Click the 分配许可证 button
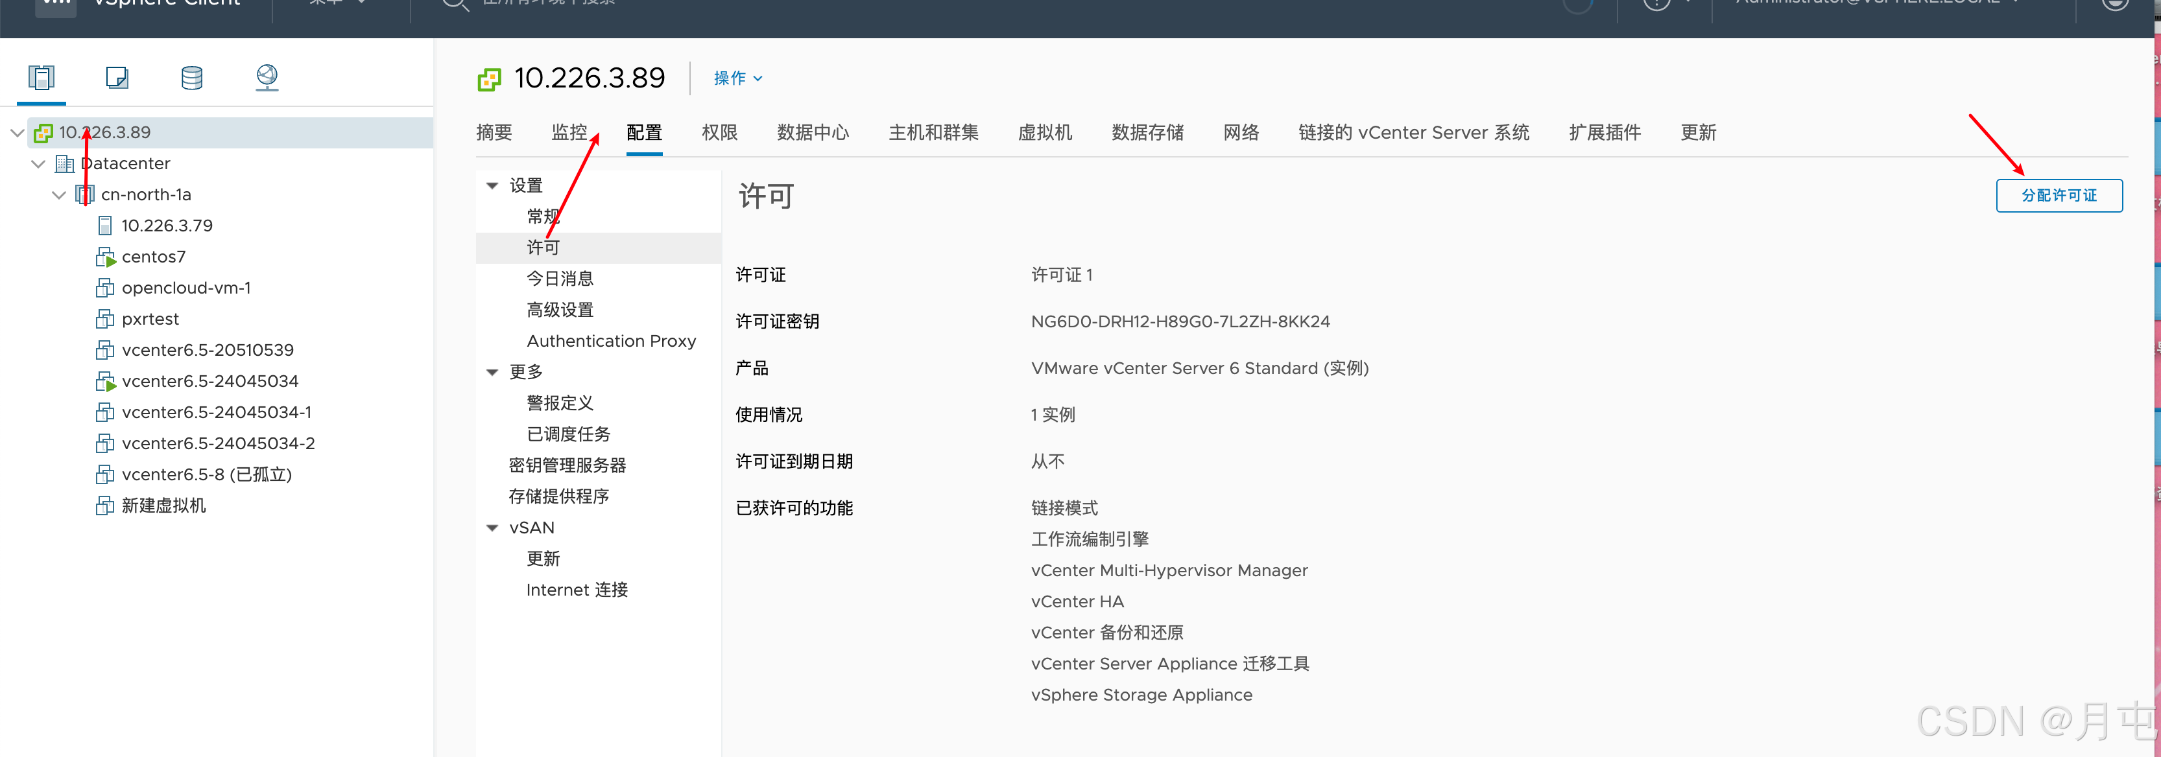The height and width of the screenshot is (757, 2161). (2058, 195)
